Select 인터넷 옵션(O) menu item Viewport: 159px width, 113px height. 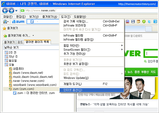(92, 90)
